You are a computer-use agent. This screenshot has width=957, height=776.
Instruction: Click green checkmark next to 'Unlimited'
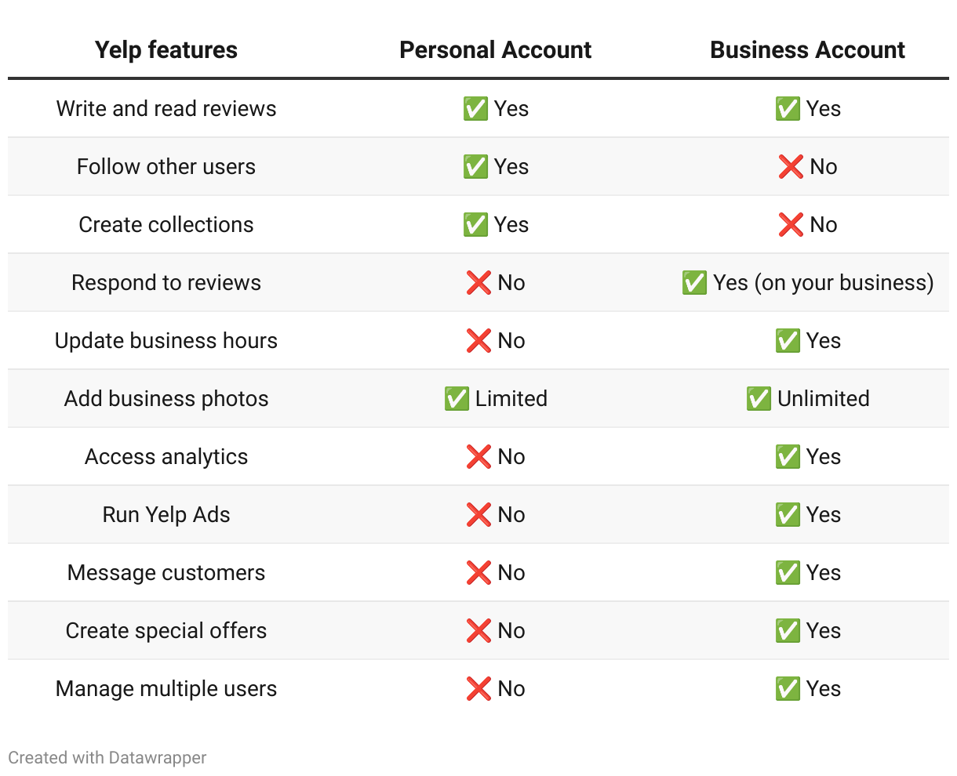(x=759, y=398)
